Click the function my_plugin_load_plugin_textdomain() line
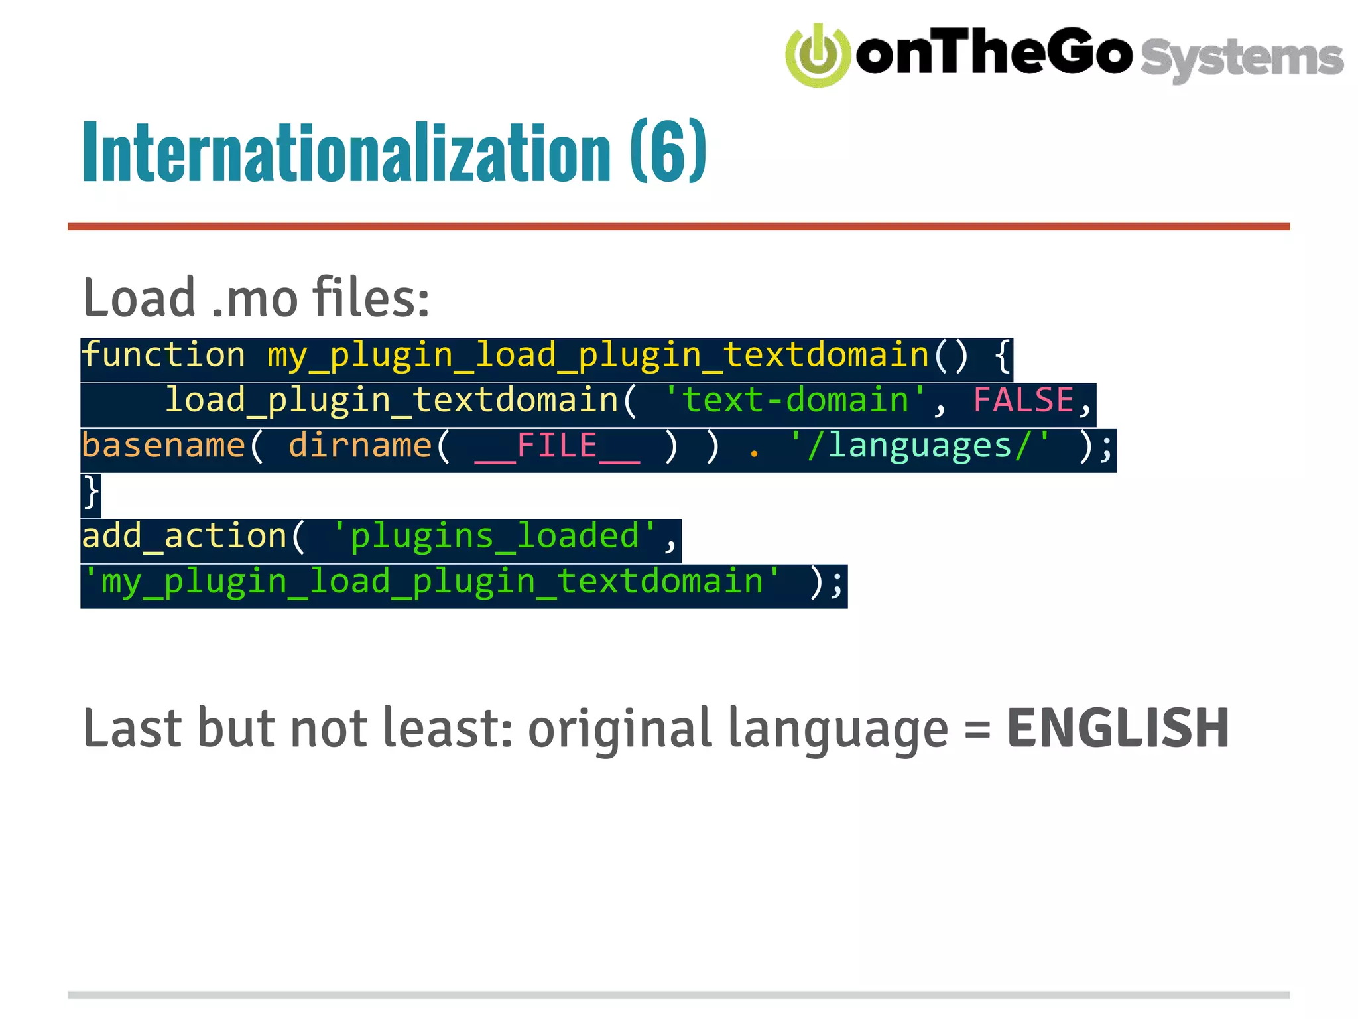This screenshot has height=1019, width=1358. 546,356
